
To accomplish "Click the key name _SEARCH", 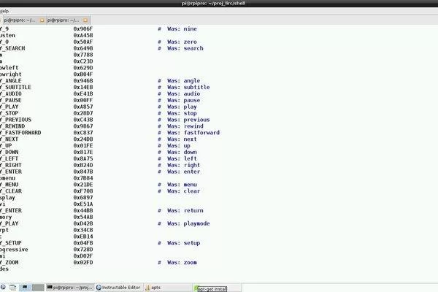I will (14, 48).
